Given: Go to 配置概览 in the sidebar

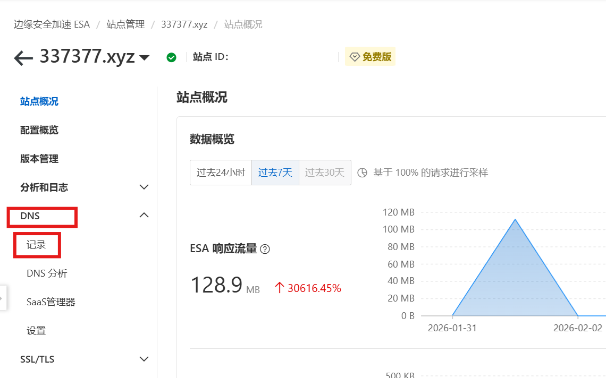Looking at the screenshot, I should (x=39, y=130).
